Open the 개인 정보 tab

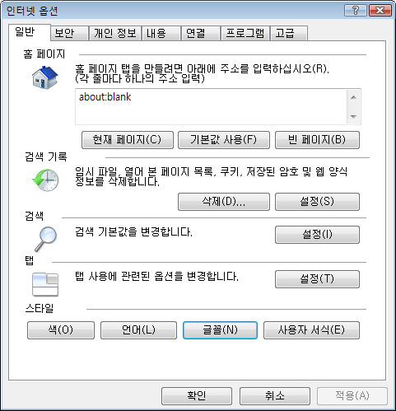pyautogui.click(x=115, y=33)
